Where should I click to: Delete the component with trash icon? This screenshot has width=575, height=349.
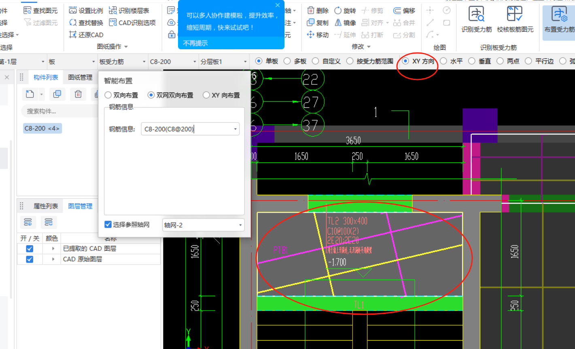pyautogui.click(x=78, y=94)
